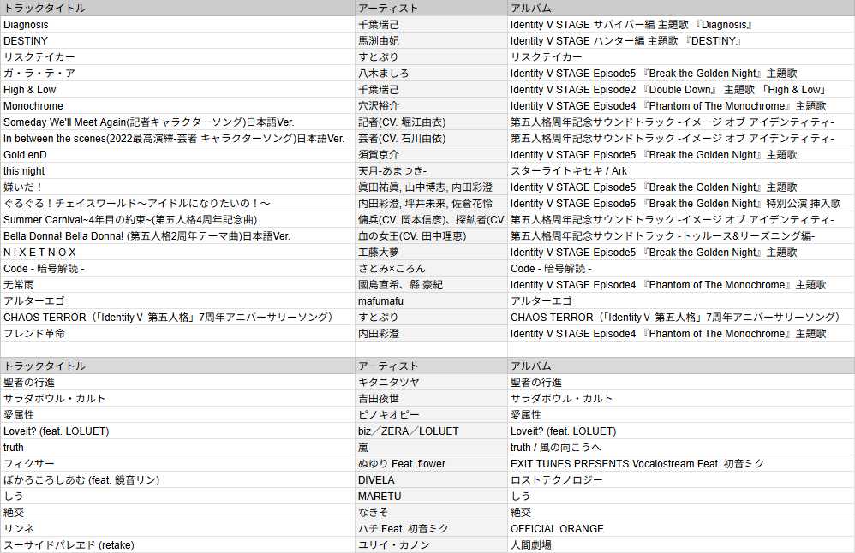
Task: Click album cell "truth / 風の向こうへ"
Action: click(x=681, y=448)
